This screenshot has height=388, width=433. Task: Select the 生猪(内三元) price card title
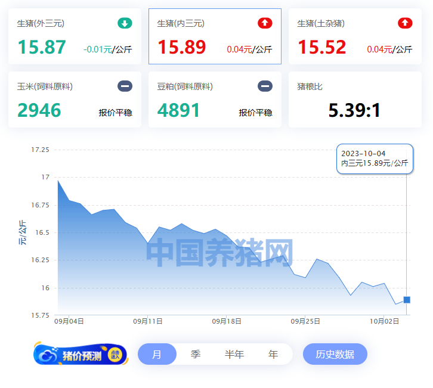pyautogui.click(x=181, y=23)
